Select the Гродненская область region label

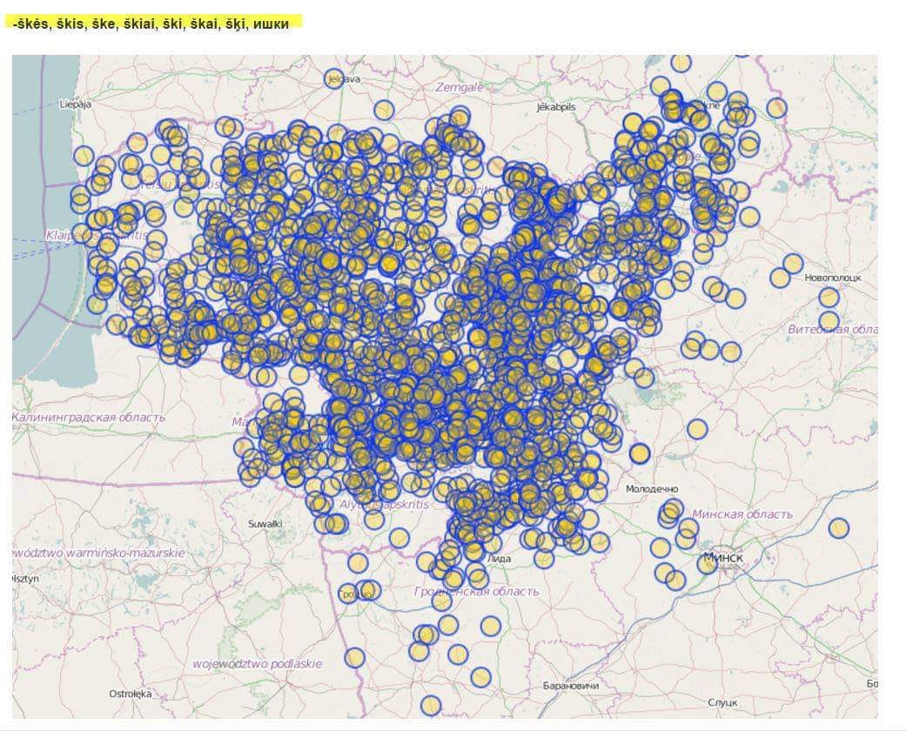point(477,592)
